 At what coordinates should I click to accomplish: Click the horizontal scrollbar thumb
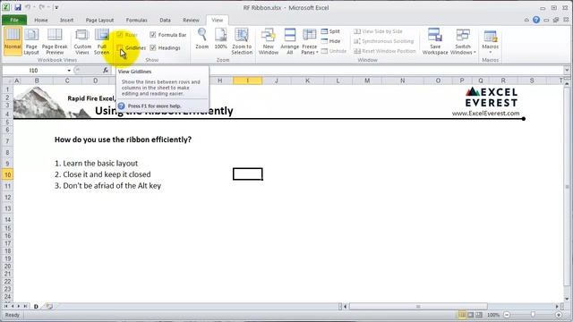click(x=418, y=306)
